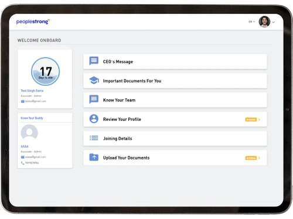Click the email address under Test Singh Demo
The height and width of the screenshot is (219, 293).
click(36, 101)
